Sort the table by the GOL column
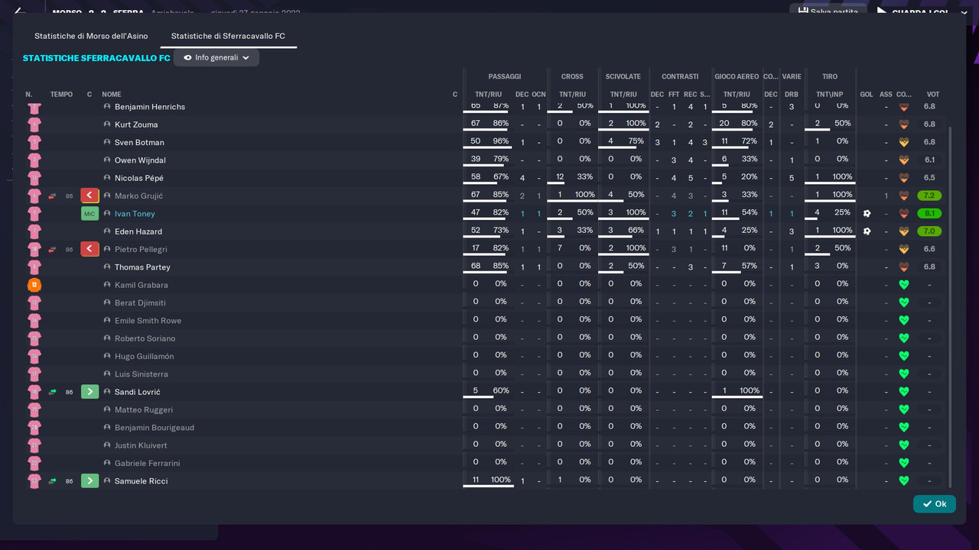979x550 pixels. point(867,95)
